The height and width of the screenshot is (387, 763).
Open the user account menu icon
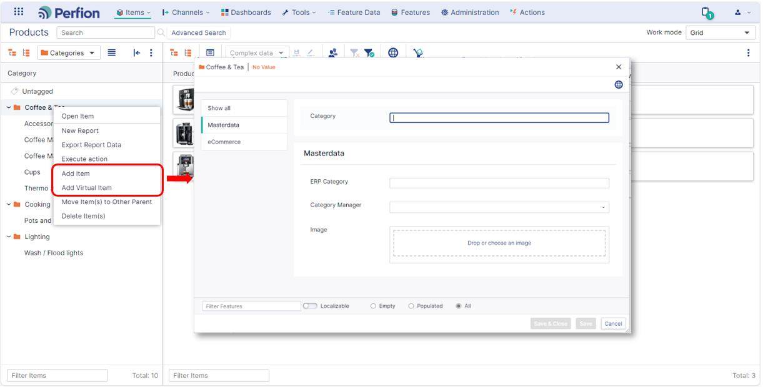pyautogui.click(x=738, y=12)
